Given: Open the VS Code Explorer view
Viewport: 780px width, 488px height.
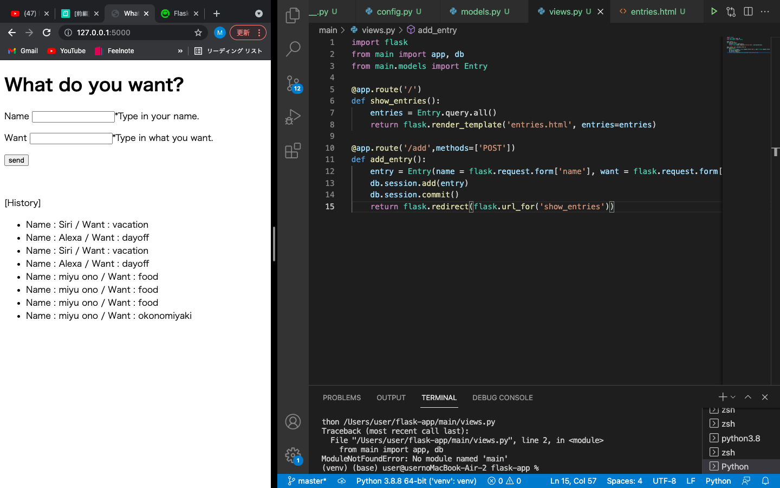Looking at the screenshot, I should click(x=292, y=15).
